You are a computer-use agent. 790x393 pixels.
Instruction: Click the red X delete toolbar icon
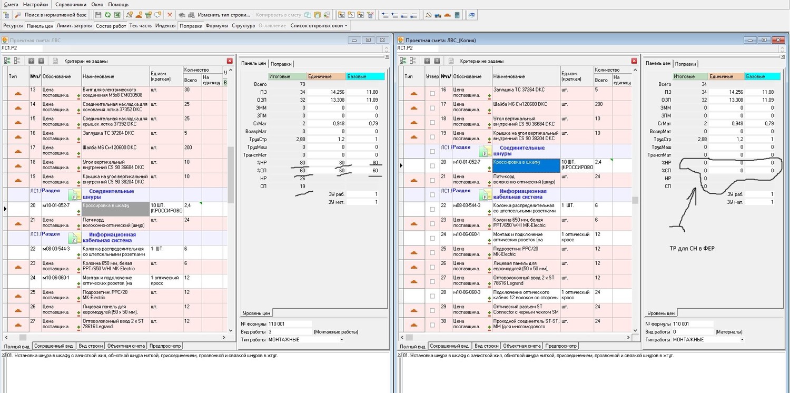coord(170,15)
